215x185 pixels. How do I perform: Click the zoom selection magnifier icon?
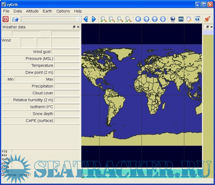tap(120, 19)
